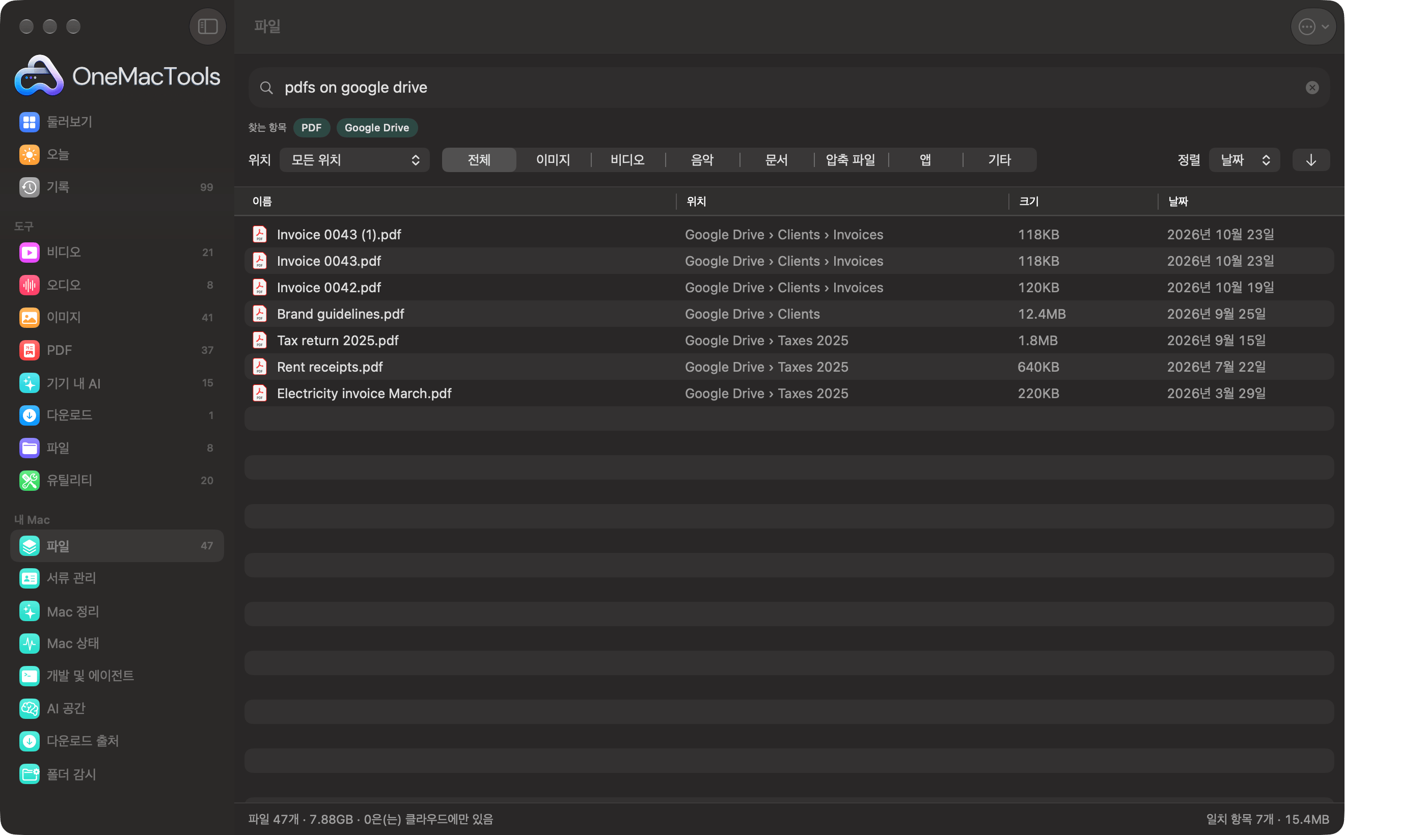Image resolution: width=1426 pixels, height=835 pixels.
Task: Open Mac 상태 in sidebar
Action: tap(117, 643)
